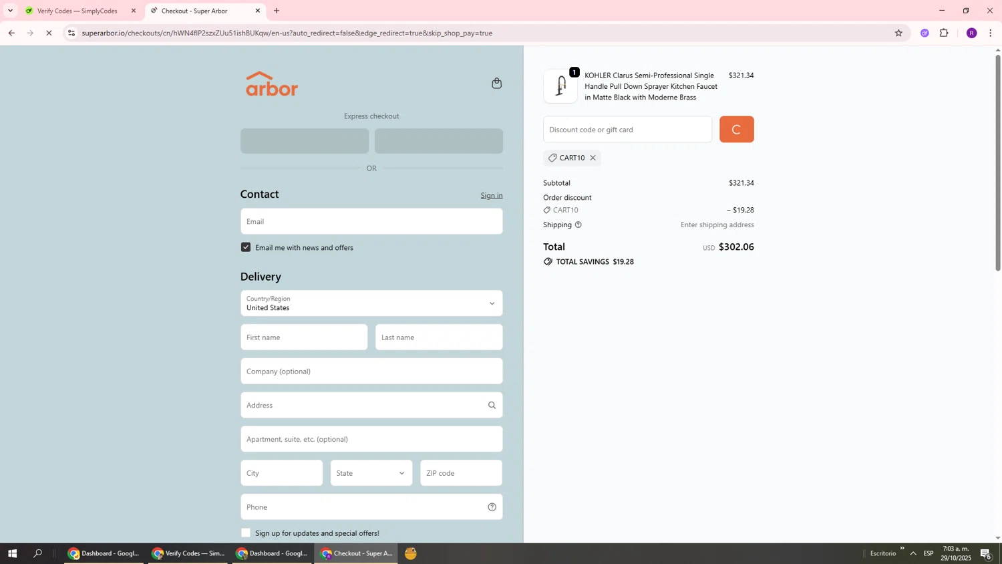Click the Checkout Super Arbor taskbar window
The width and height of the screenshot is (1002, 564).
[356, 553]
